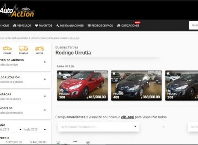The width and height of the screenshot is (198, 145).
Task: Open the 'hasta 2015' year dropdown
Action: point(35,129)
